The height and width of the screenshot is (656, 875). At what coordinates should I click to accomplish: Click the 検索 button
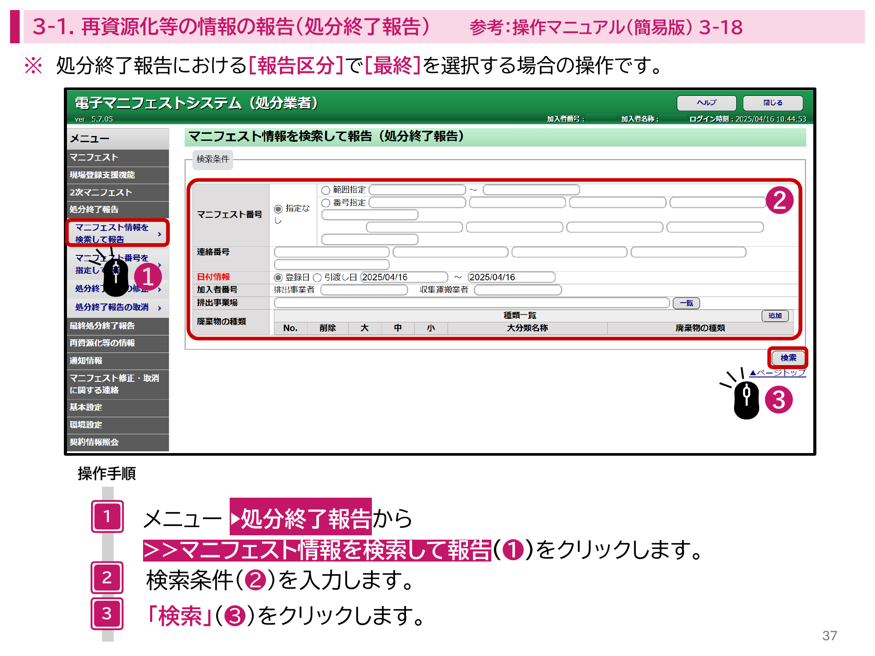pos(788,358)
